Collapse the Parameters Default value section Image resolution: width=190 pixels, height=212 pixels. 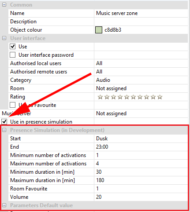point(4,205)
